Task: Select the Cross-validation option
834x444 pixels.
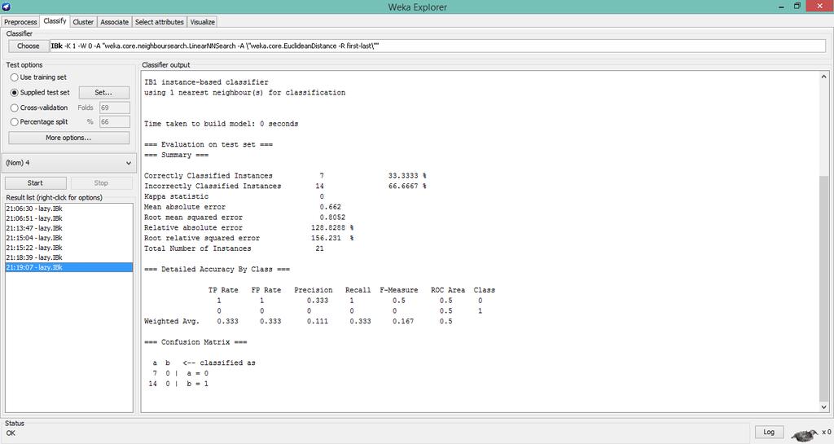Action: (x=39, y=108)
